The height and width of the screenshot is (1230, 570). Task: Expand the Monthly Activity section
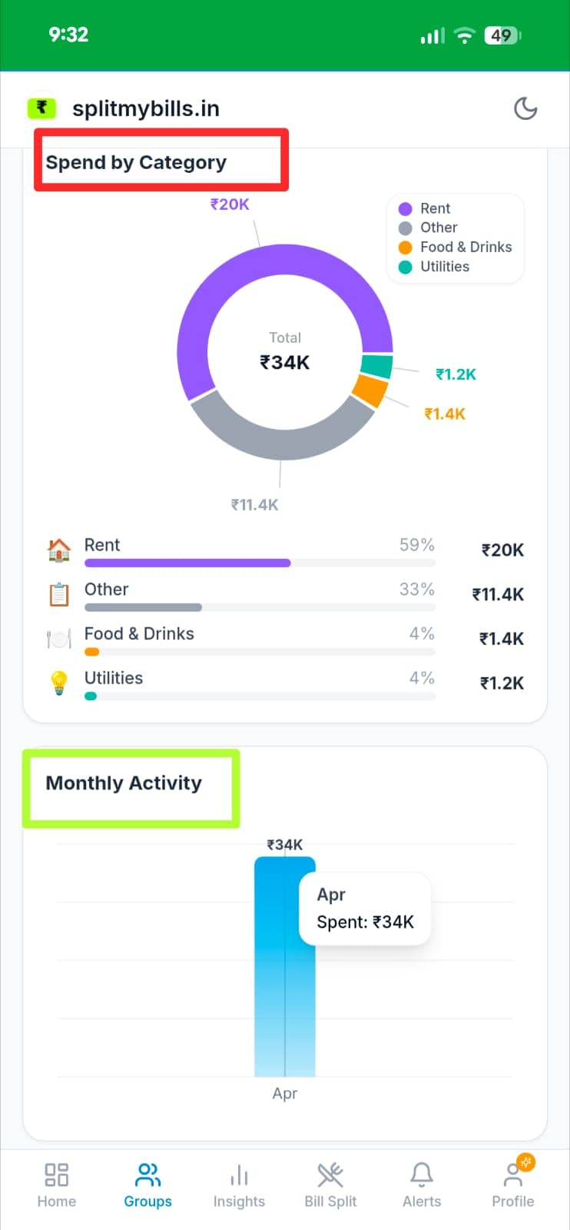(x=124, y=783)
